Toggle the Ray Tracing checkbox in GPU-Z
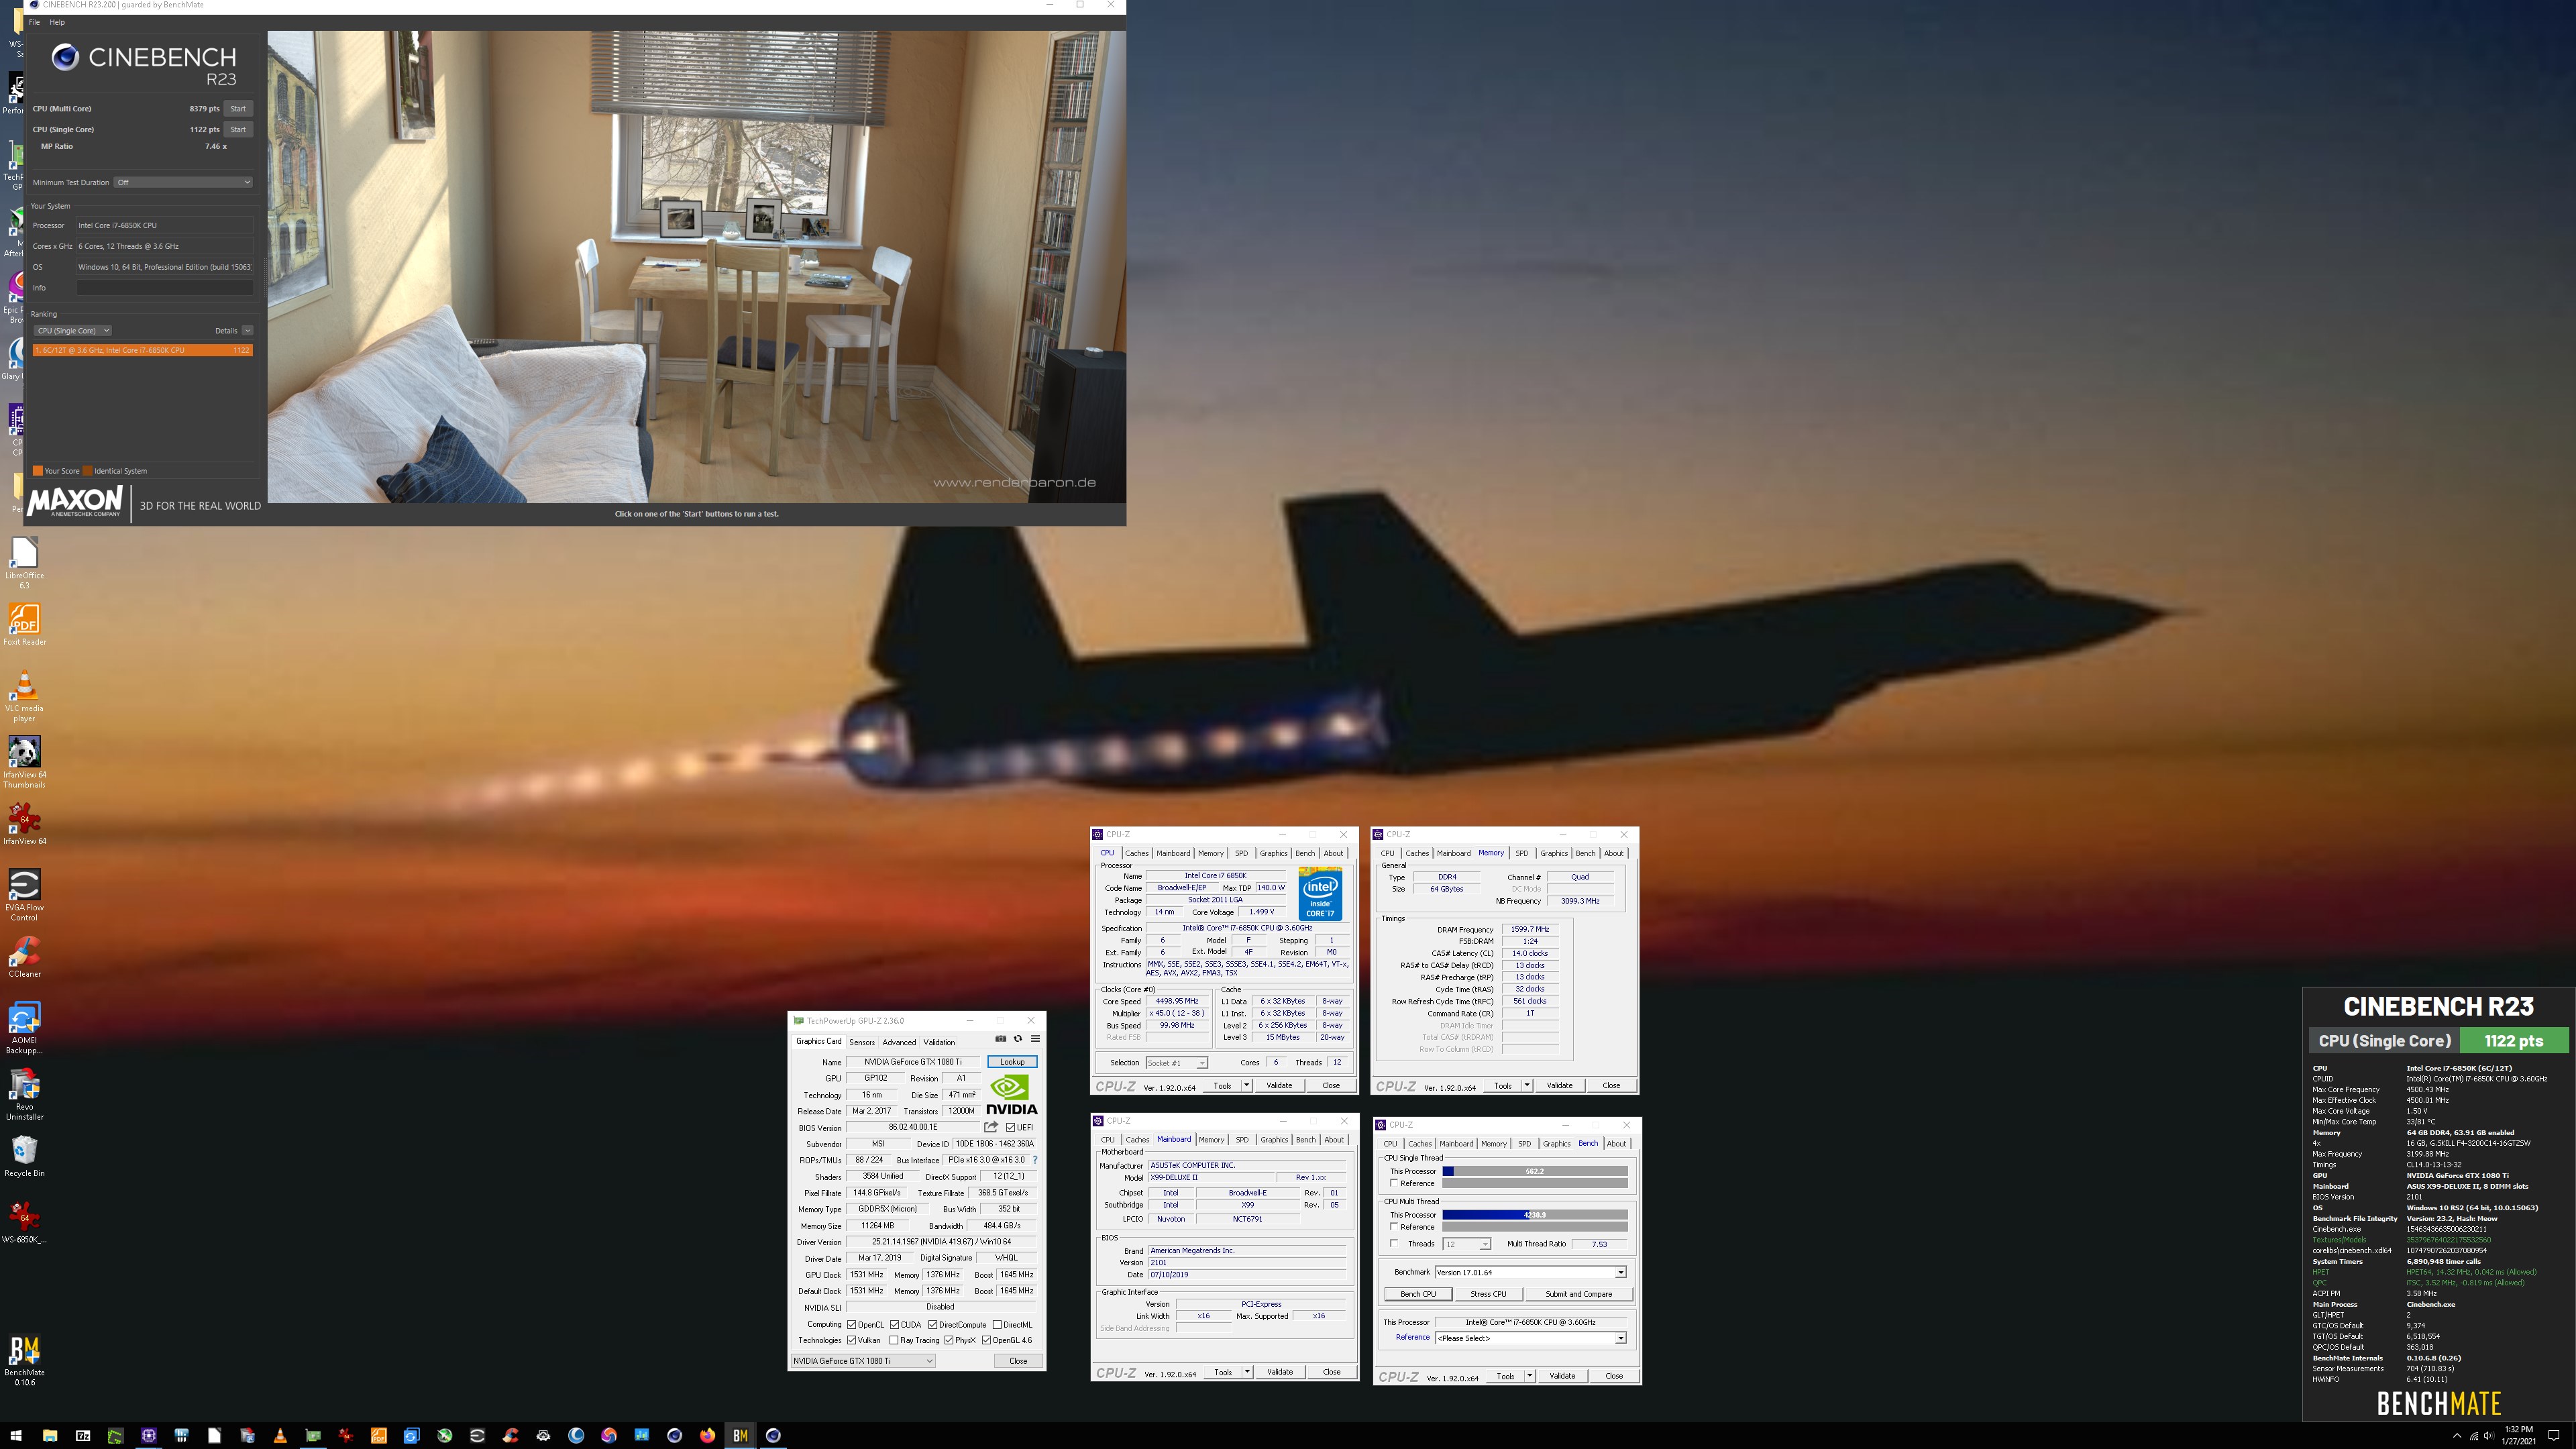The image size is (2576, 1449). click(x=893, y=1340)
